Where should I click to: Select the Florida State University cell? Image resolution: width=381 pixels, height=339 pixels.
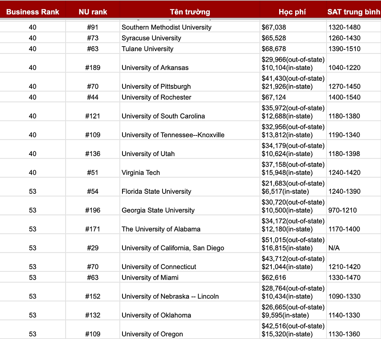click(x=190, y=187)
